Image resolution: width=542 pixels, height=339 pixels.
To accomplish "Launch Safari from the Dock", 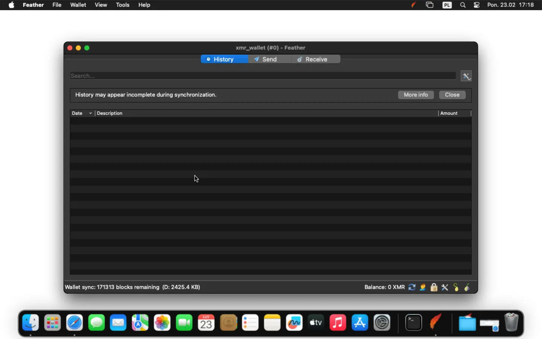I will tap(75, 323).
